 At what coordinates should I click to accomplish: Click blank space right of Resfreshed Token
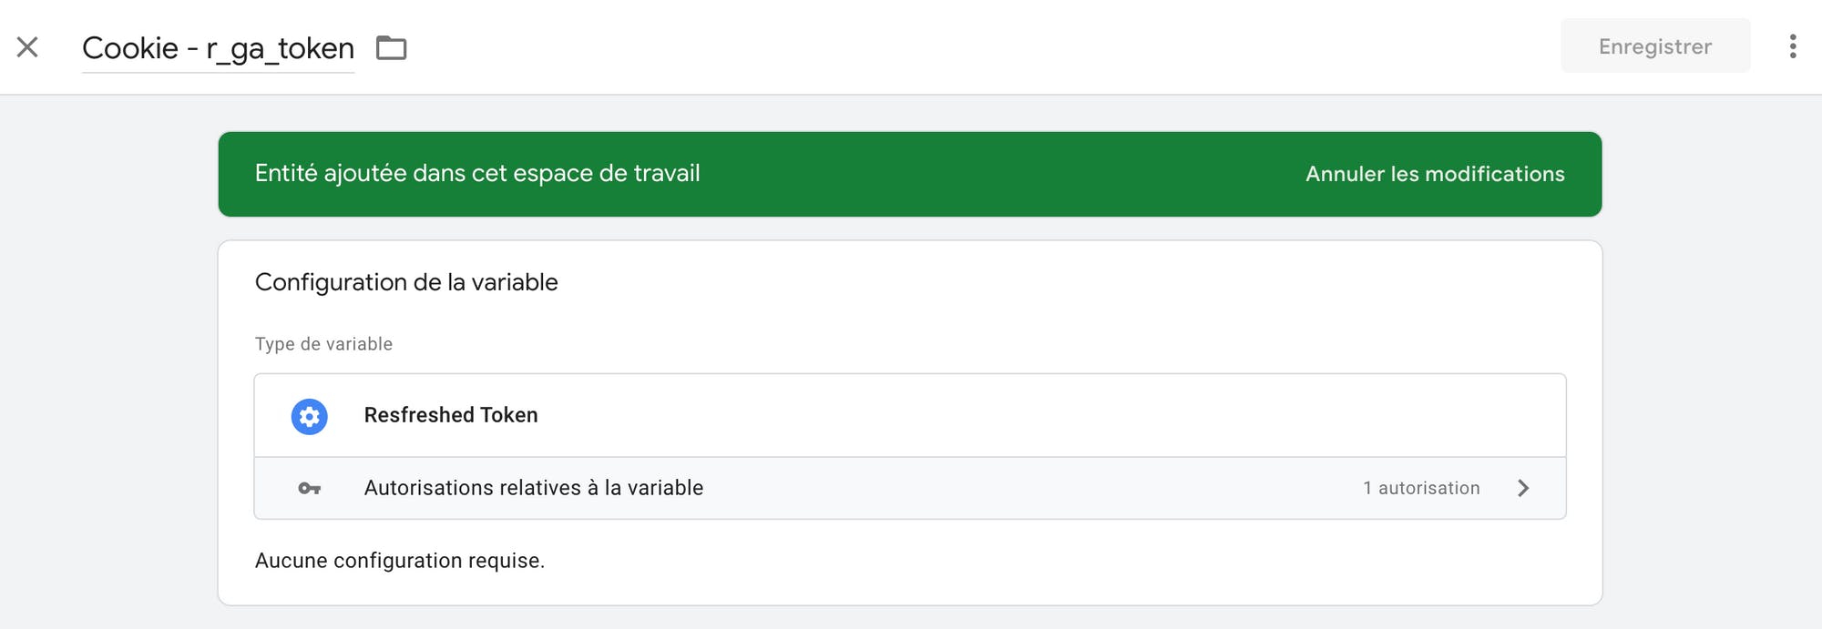(1048, 415)
